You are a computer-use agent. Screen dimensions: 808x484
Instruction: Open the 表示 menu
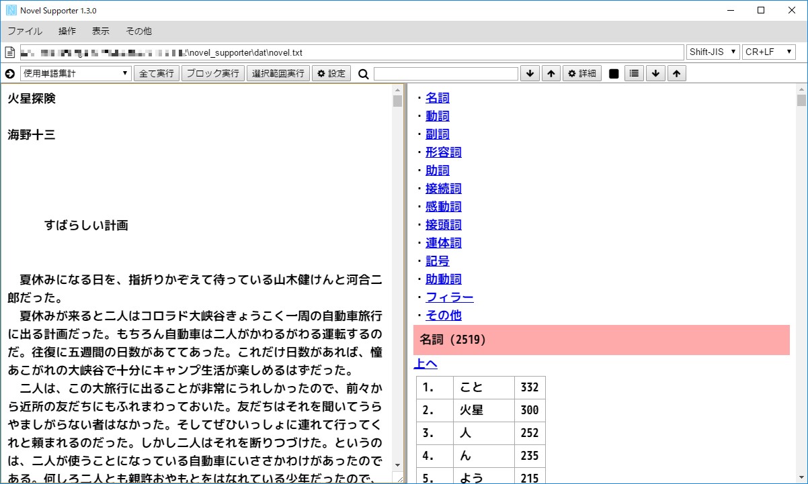100,31
